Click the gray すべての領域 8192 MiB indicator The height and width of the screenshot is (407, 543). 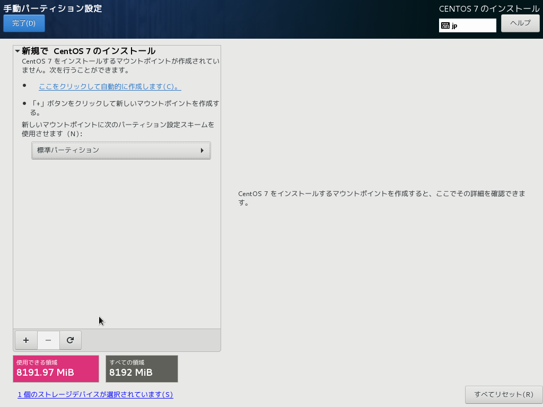142,369
